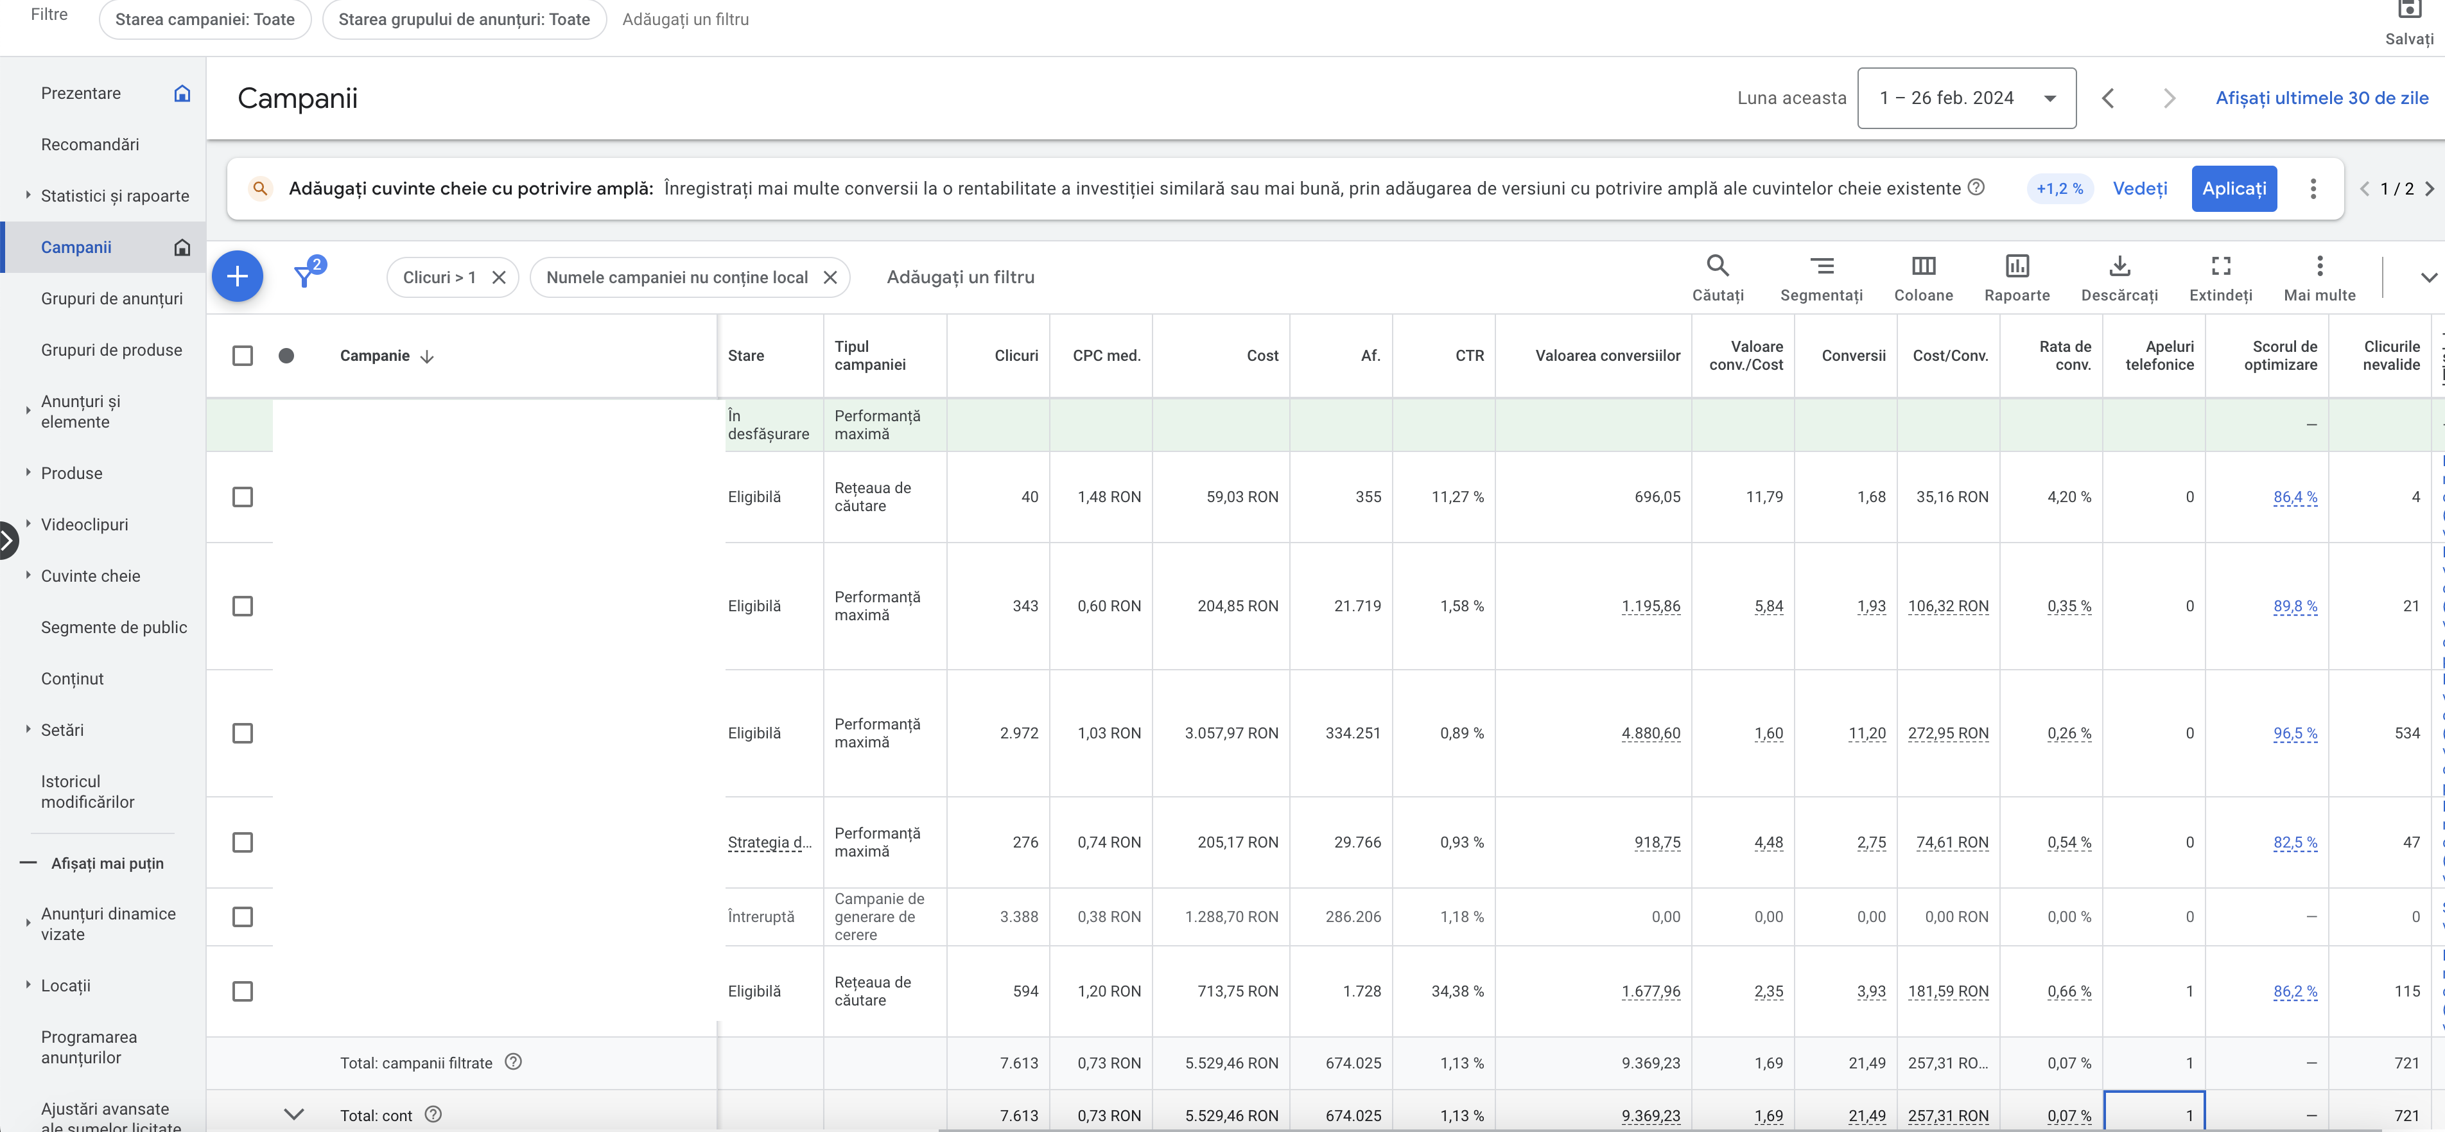Click Adăugați un filtru beside the table filter chips
Viewport: 2445px width, 1132px height.
pos(961,277)
